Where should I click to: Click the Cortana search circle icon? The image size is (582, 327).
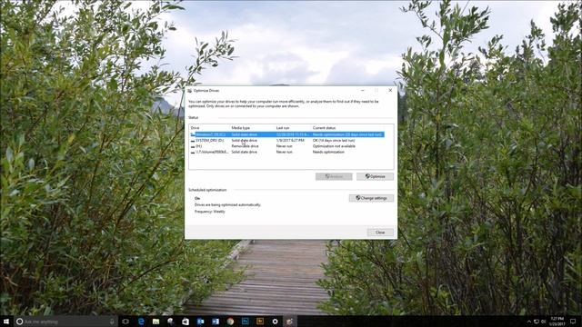pyautogui.click(x=20, y=322)
